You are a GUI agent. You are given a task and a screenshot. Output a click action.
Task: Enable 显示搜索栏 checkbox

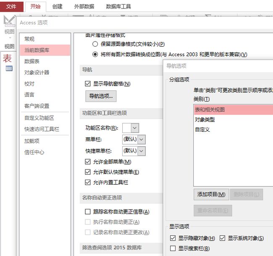(x=173, y=248)
